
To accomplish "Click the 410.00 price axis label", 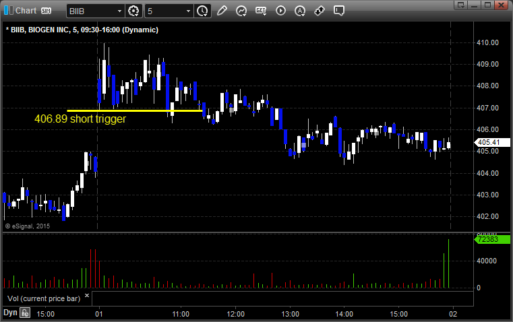I will pyautogui.click(x=487, y=42).
